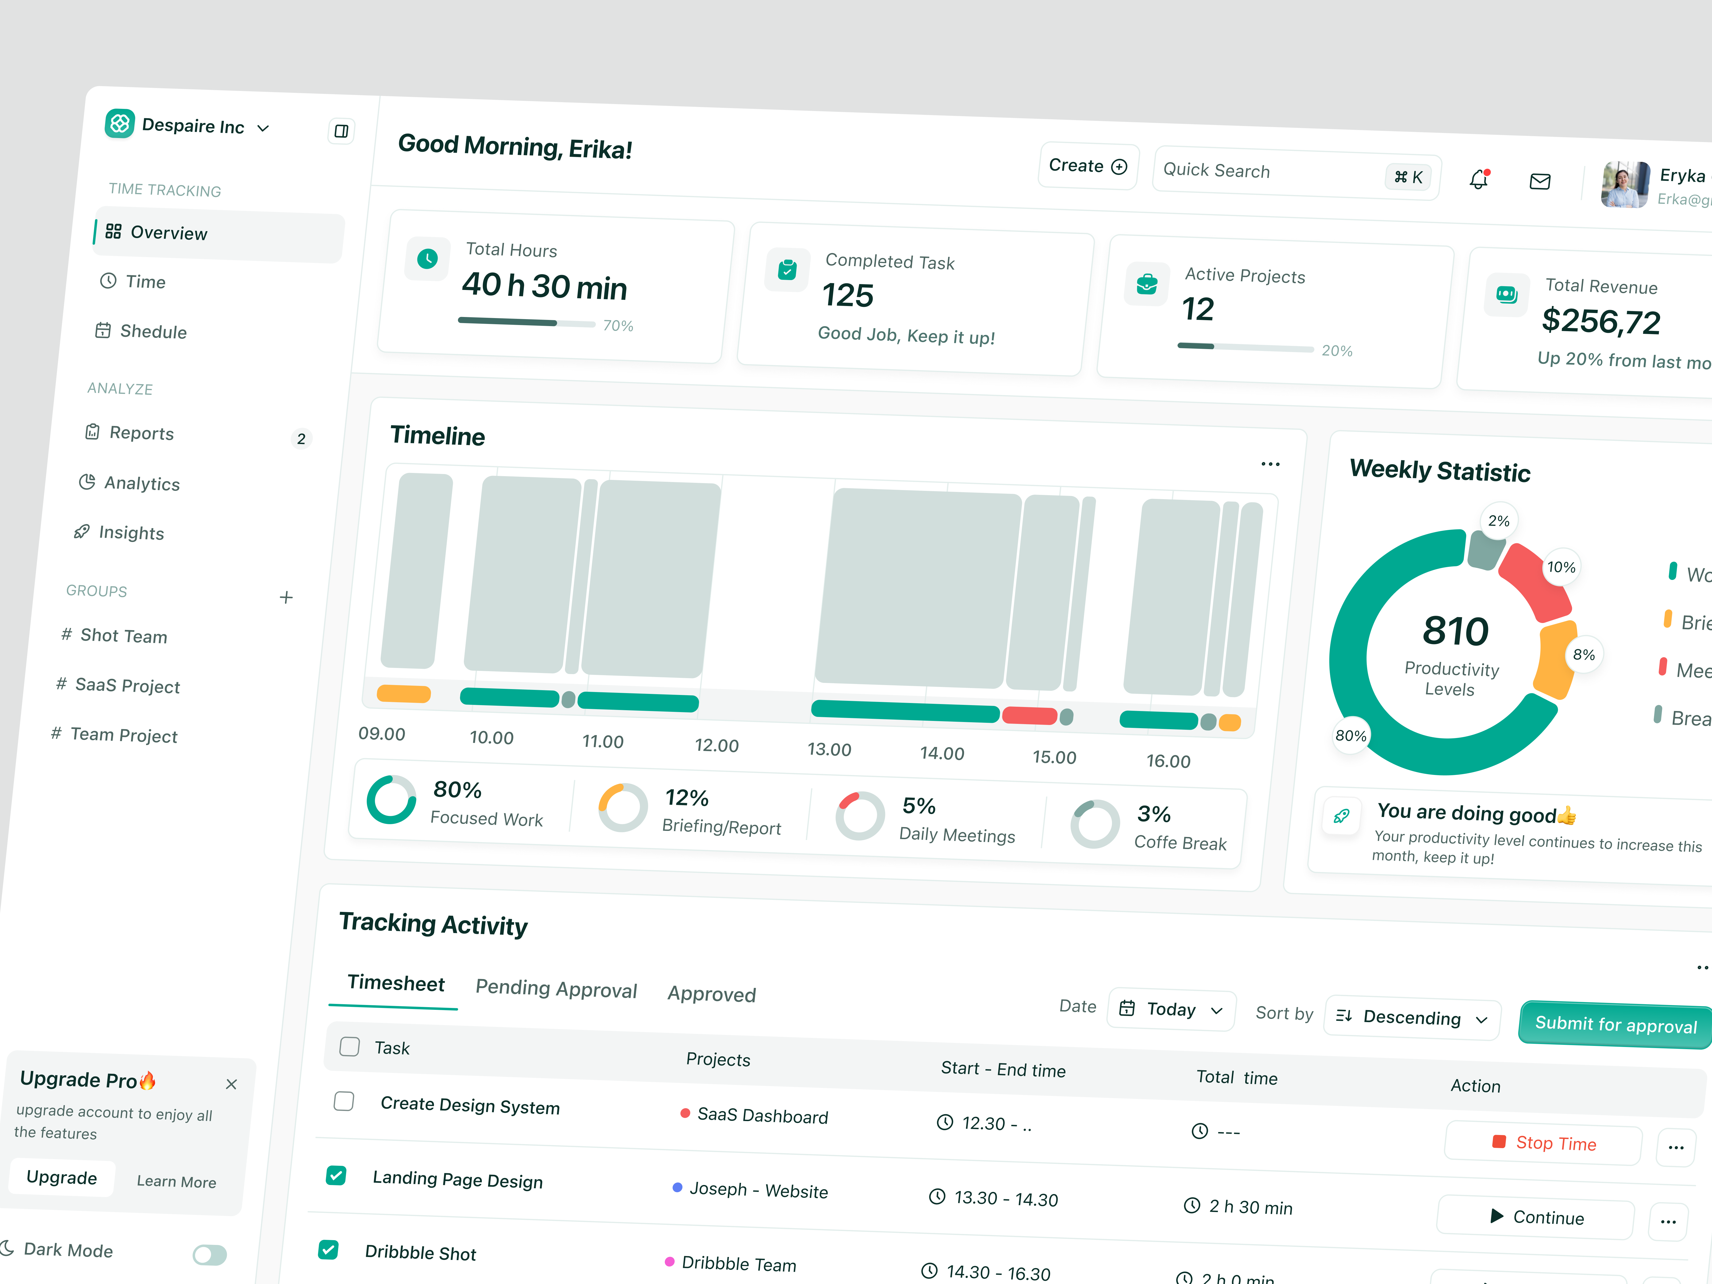Switch to the Pending Approval tab
Image resolution: width=1712 pixels, height=1284 pixels.
pyautogui.click(x=556, y=989)
